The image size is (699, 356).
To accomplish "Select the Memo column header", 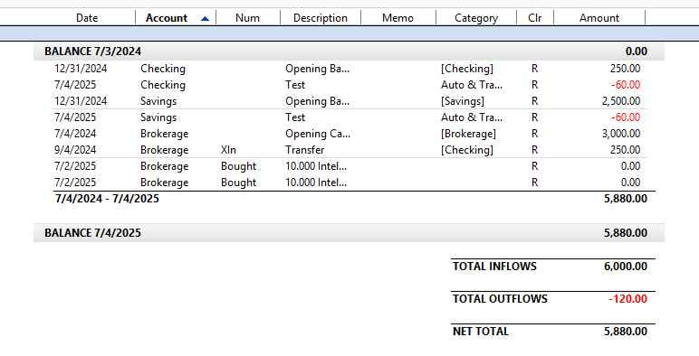I will [398, 18].
